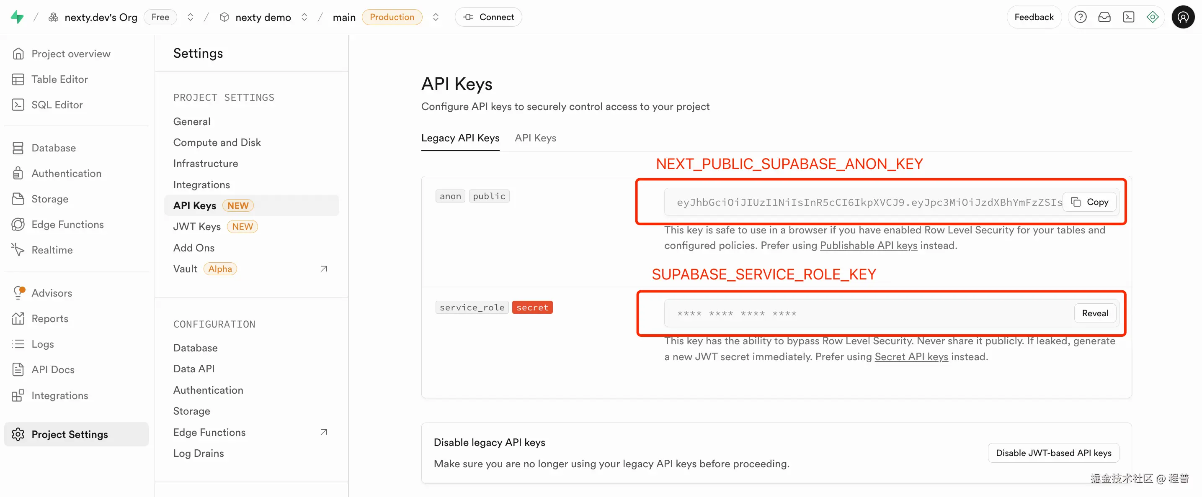Copy the anon public key
Viewport: 1202px width, 497px height.
(x=1089, y=202)
